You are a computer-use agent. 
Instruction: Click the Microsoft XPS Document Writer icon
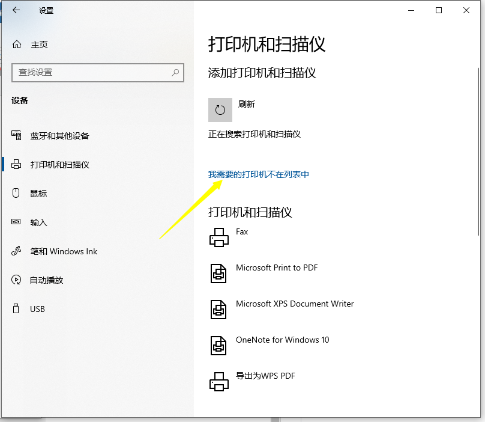coord(218,309)
